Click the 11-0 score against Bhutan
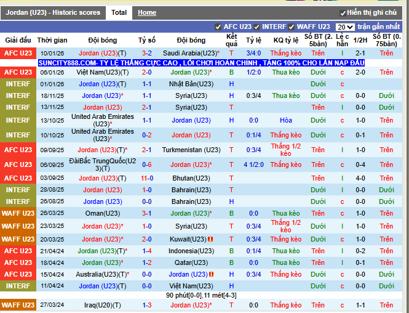Screen dimensions: 409x313 [147, 178]
